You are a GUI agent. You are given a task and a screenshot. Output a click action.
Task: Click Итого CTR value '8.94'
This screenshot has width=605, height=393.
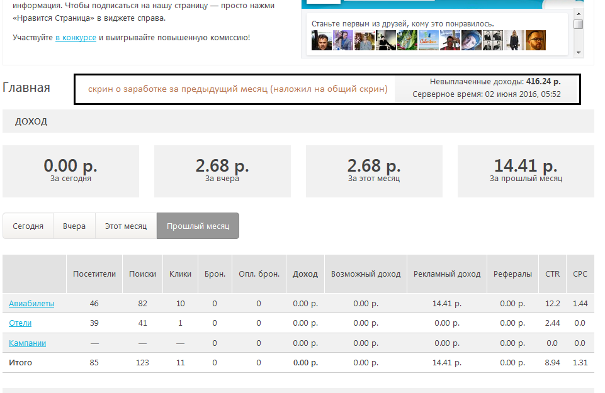(552, 363)
